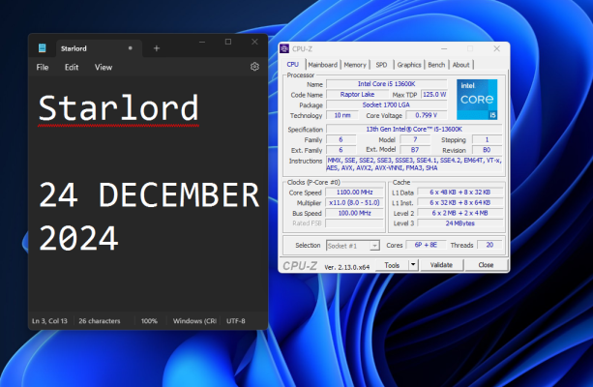The image size is (593, 387).
Task: Click the Level 3 value 24 MBytes
Action: (460, 223)
